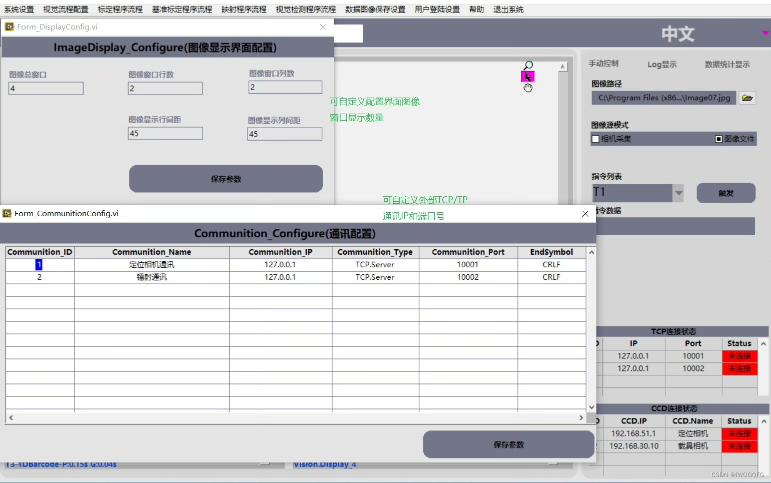
Task: Click the 触发 trigger button
Action: coord(726,193)
